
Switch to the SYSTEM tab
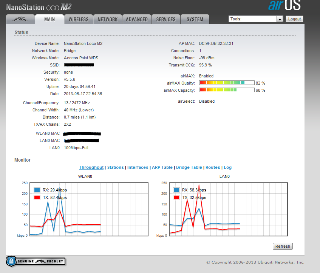point(195,19)
